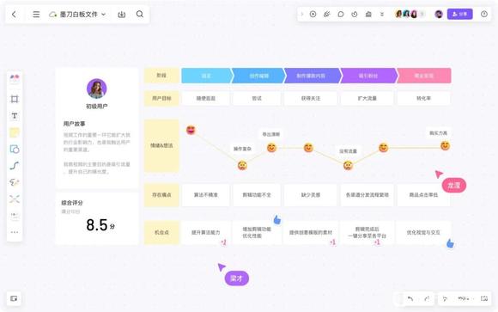Screen dimensions: 498x312
Task: Start presentation with the play icon
Action: tap(313, 15)
